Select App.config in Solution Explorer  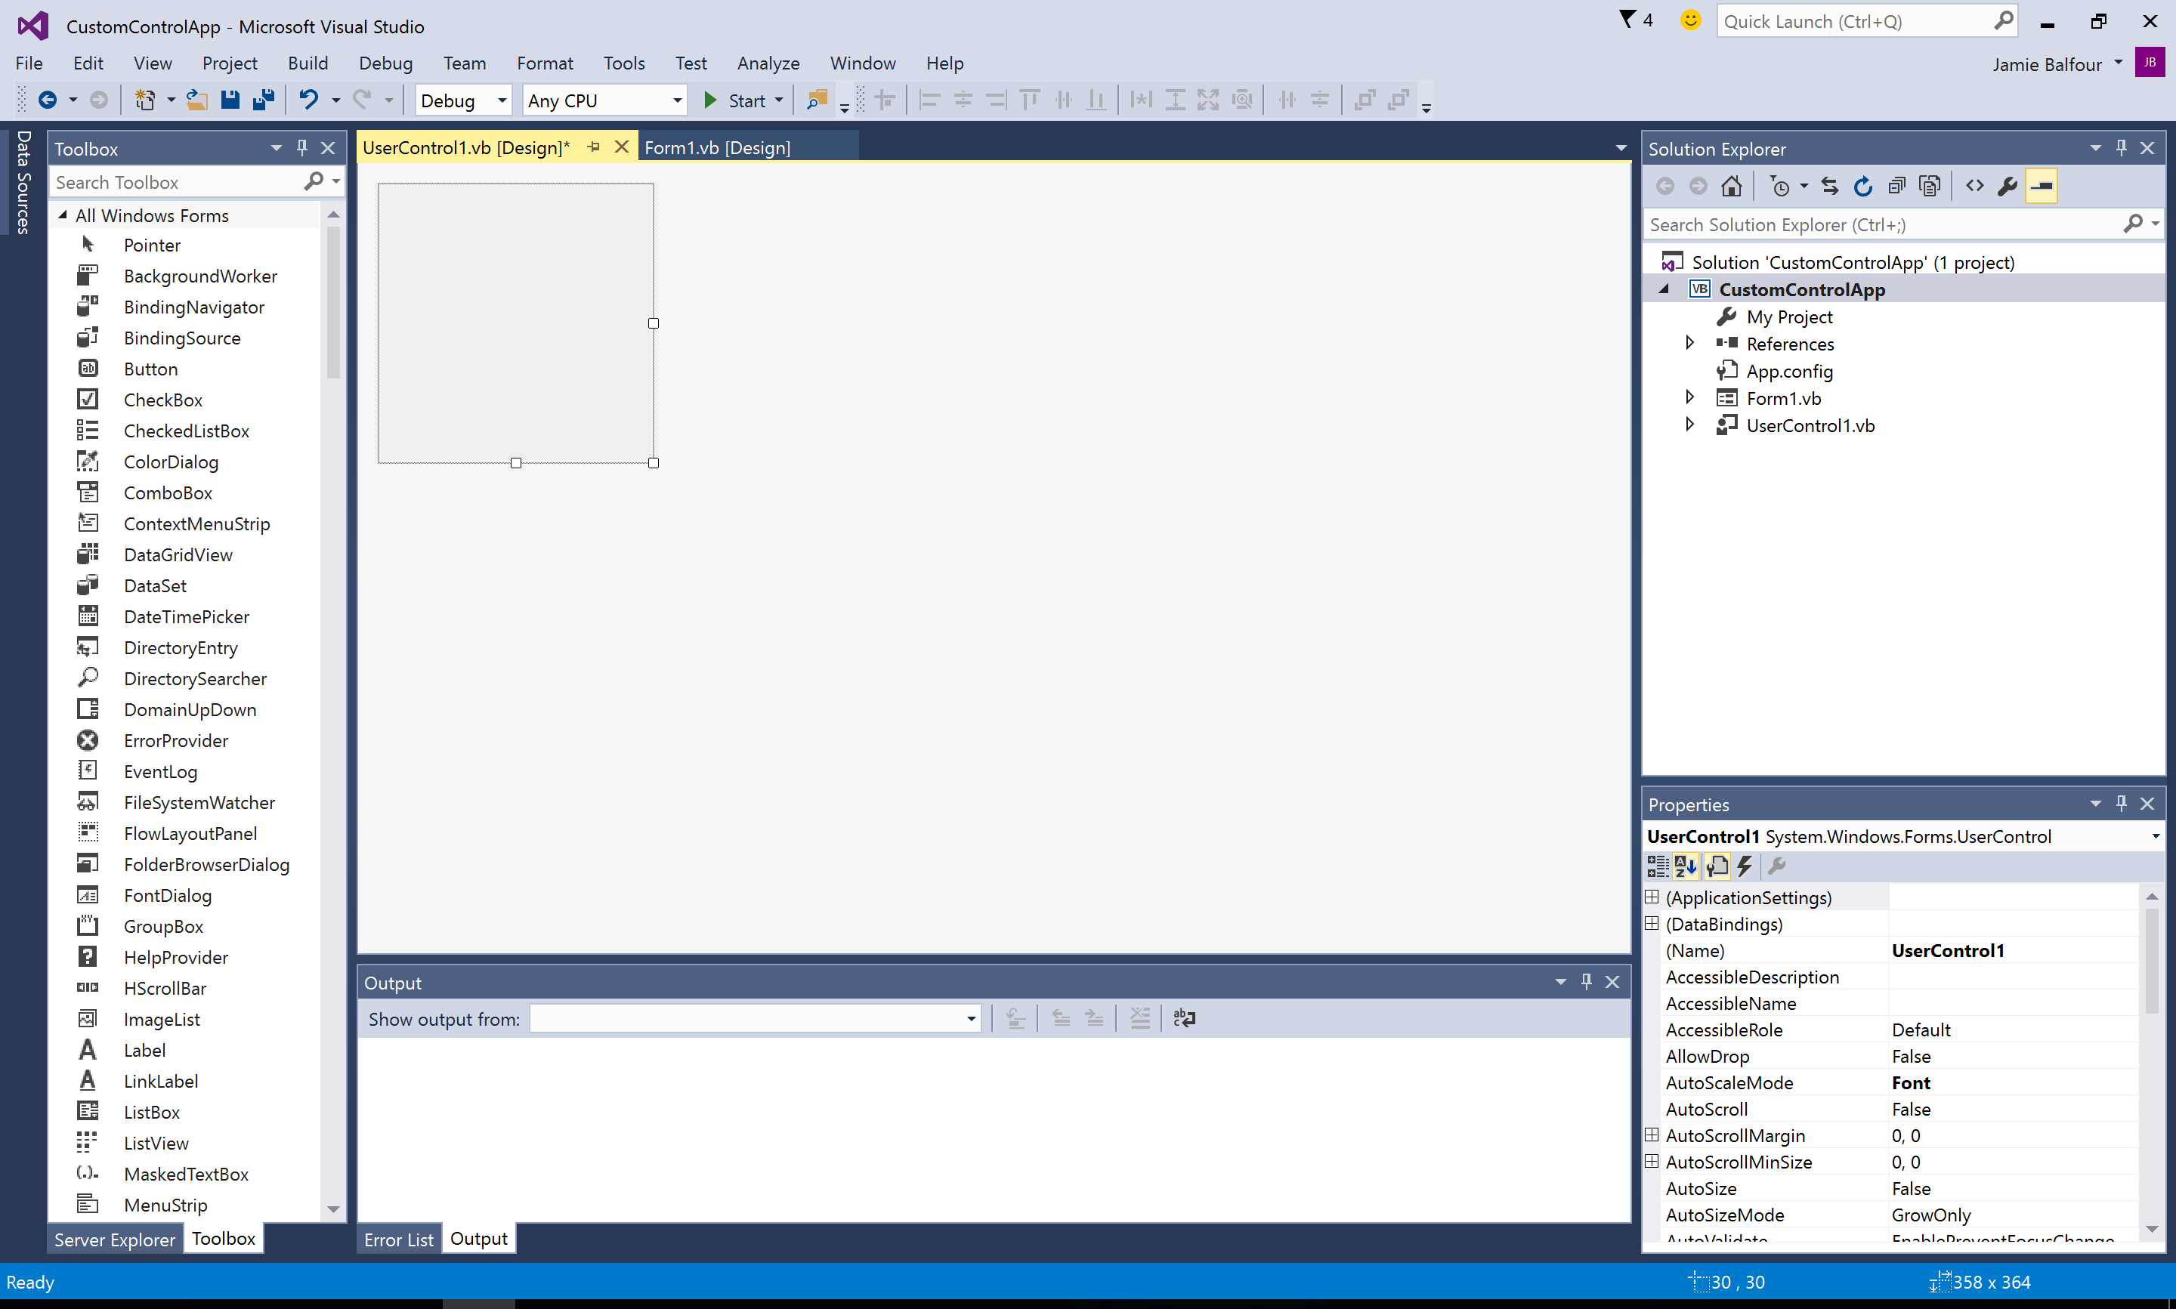pos(1790,372)
